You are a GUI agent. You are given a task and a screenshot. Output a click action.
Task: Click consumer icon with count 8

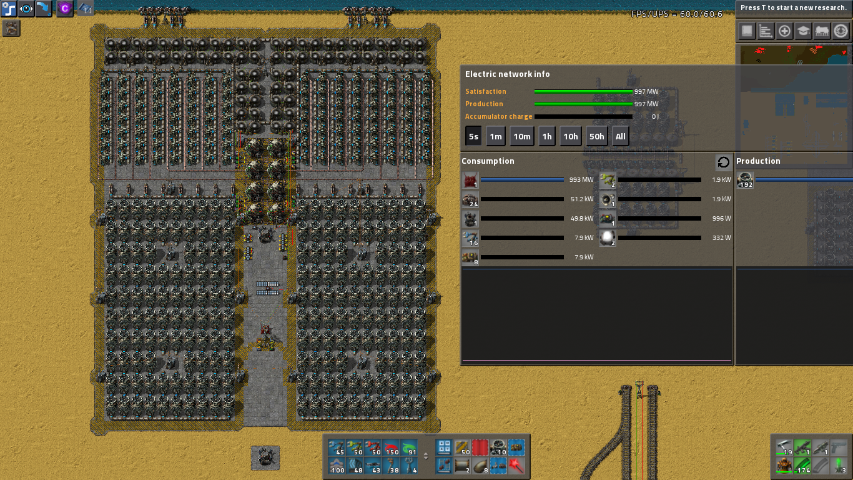(470, 257)
